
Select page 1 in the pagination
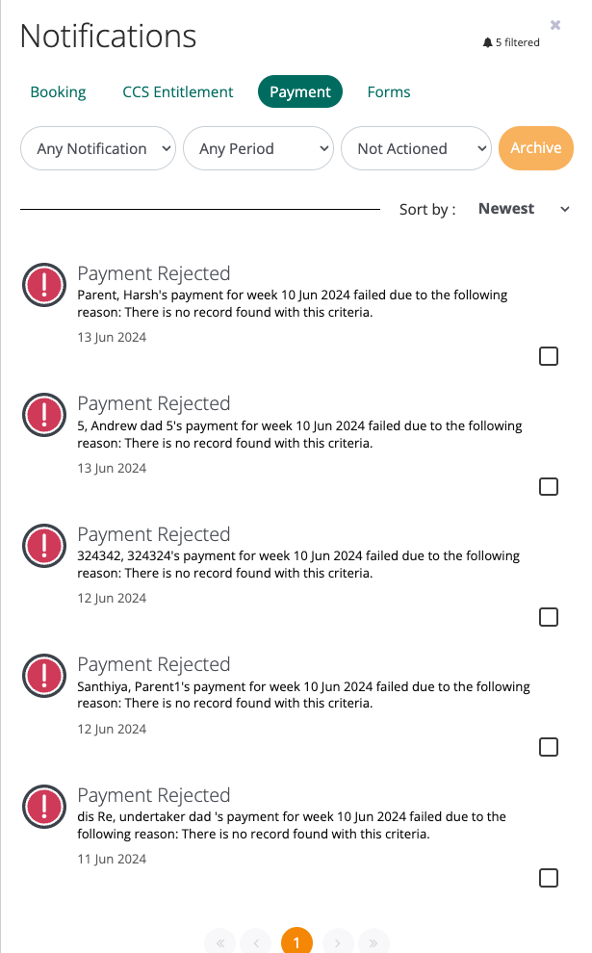coord(296,943)
